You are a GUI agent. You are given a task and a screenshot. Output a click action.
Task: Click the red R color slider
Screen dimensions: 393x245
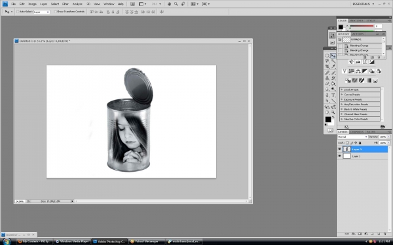pos(362,26)
